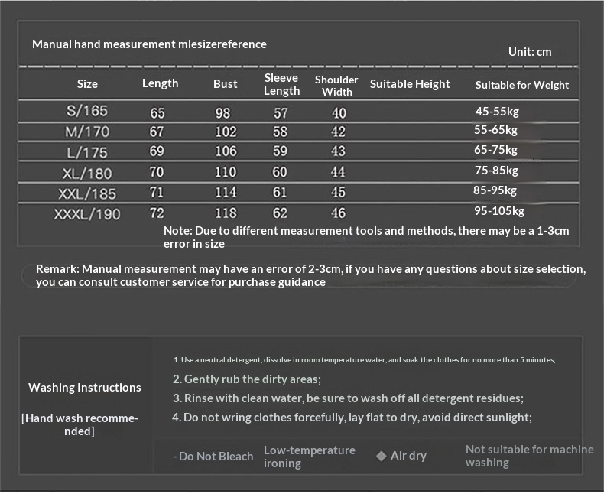Click the Suitable for Weight header
The image size is (604, 494).
coord(521,85)
